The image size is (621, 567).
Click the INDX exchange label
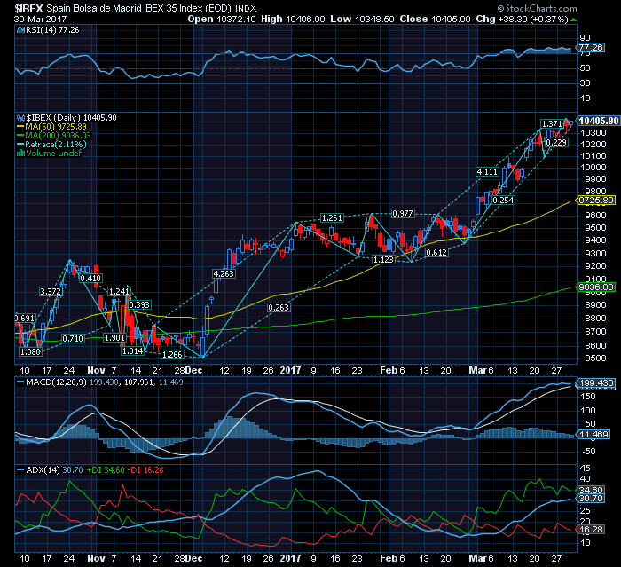tap(246, 8)
